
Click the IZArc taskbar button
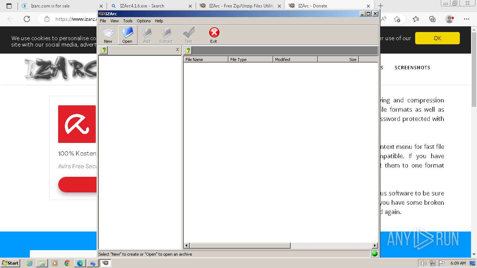(x=105, y=263)
